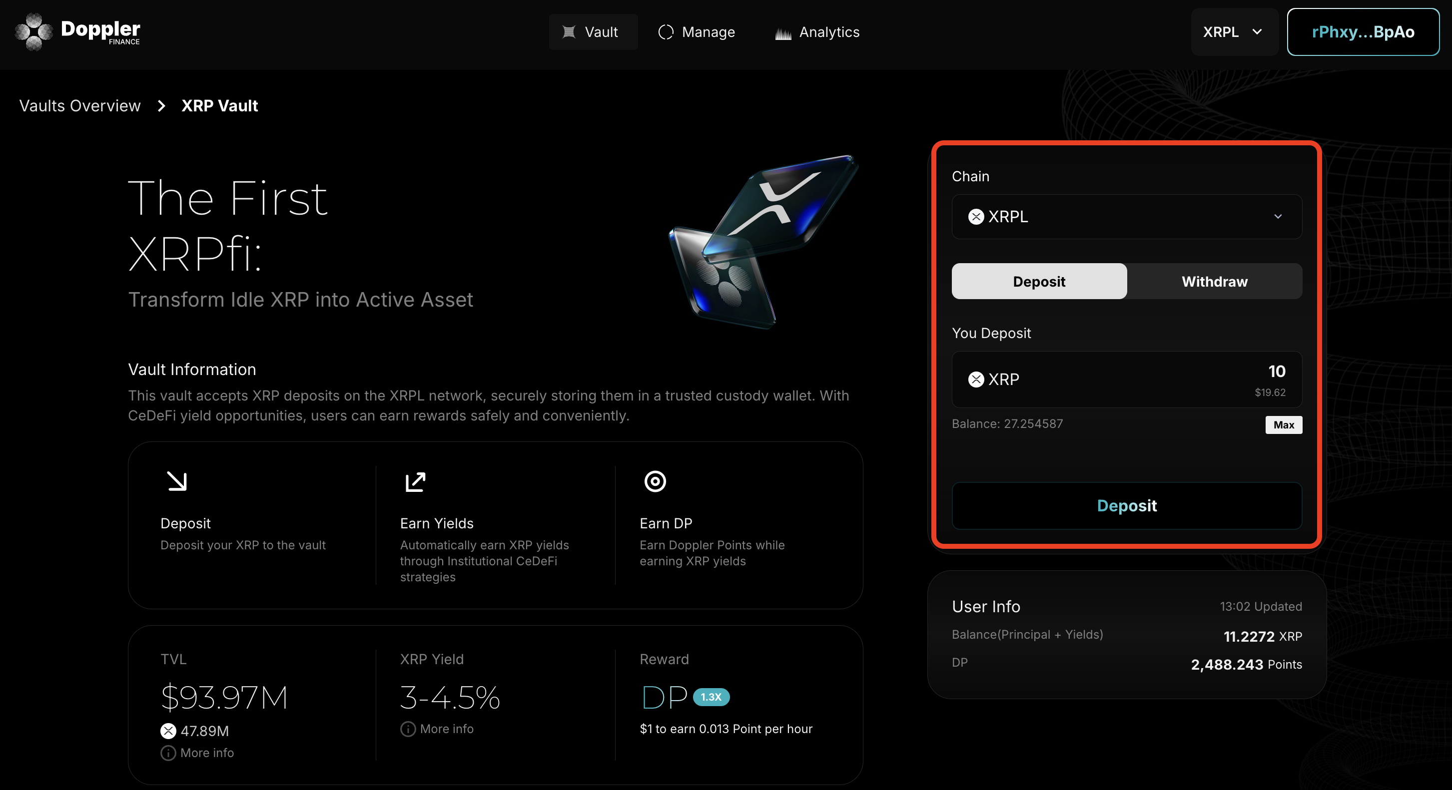Click the Doppler Finance logo icon
Viewport: 1452px width, 790px height.
pyautogui.click(x=34, y=31)
